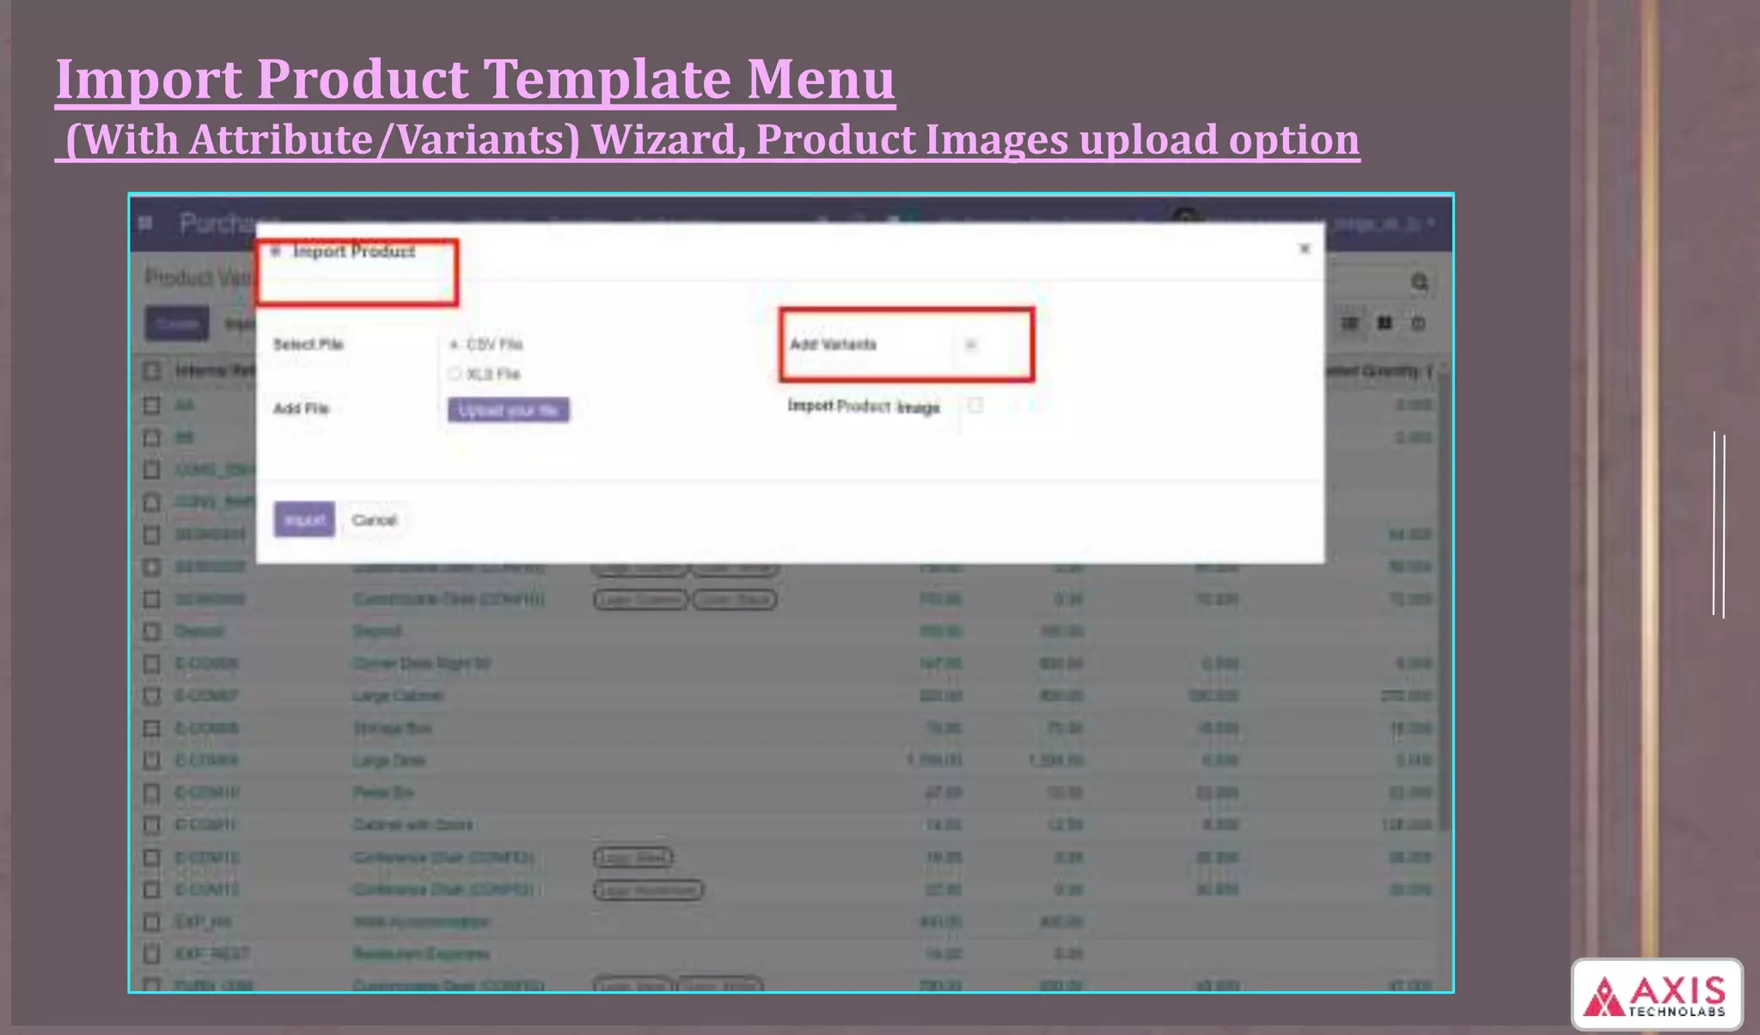Open the Cabinet with Doors product

coord(412,825)
